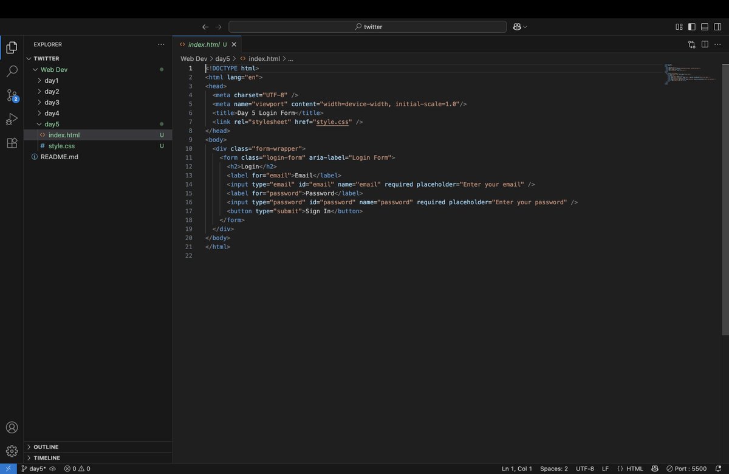Image resolution: width=729 pixels, height=474 pixels.
Task: Place the cursor on the closing </html> tag
Action: (218, 247)
